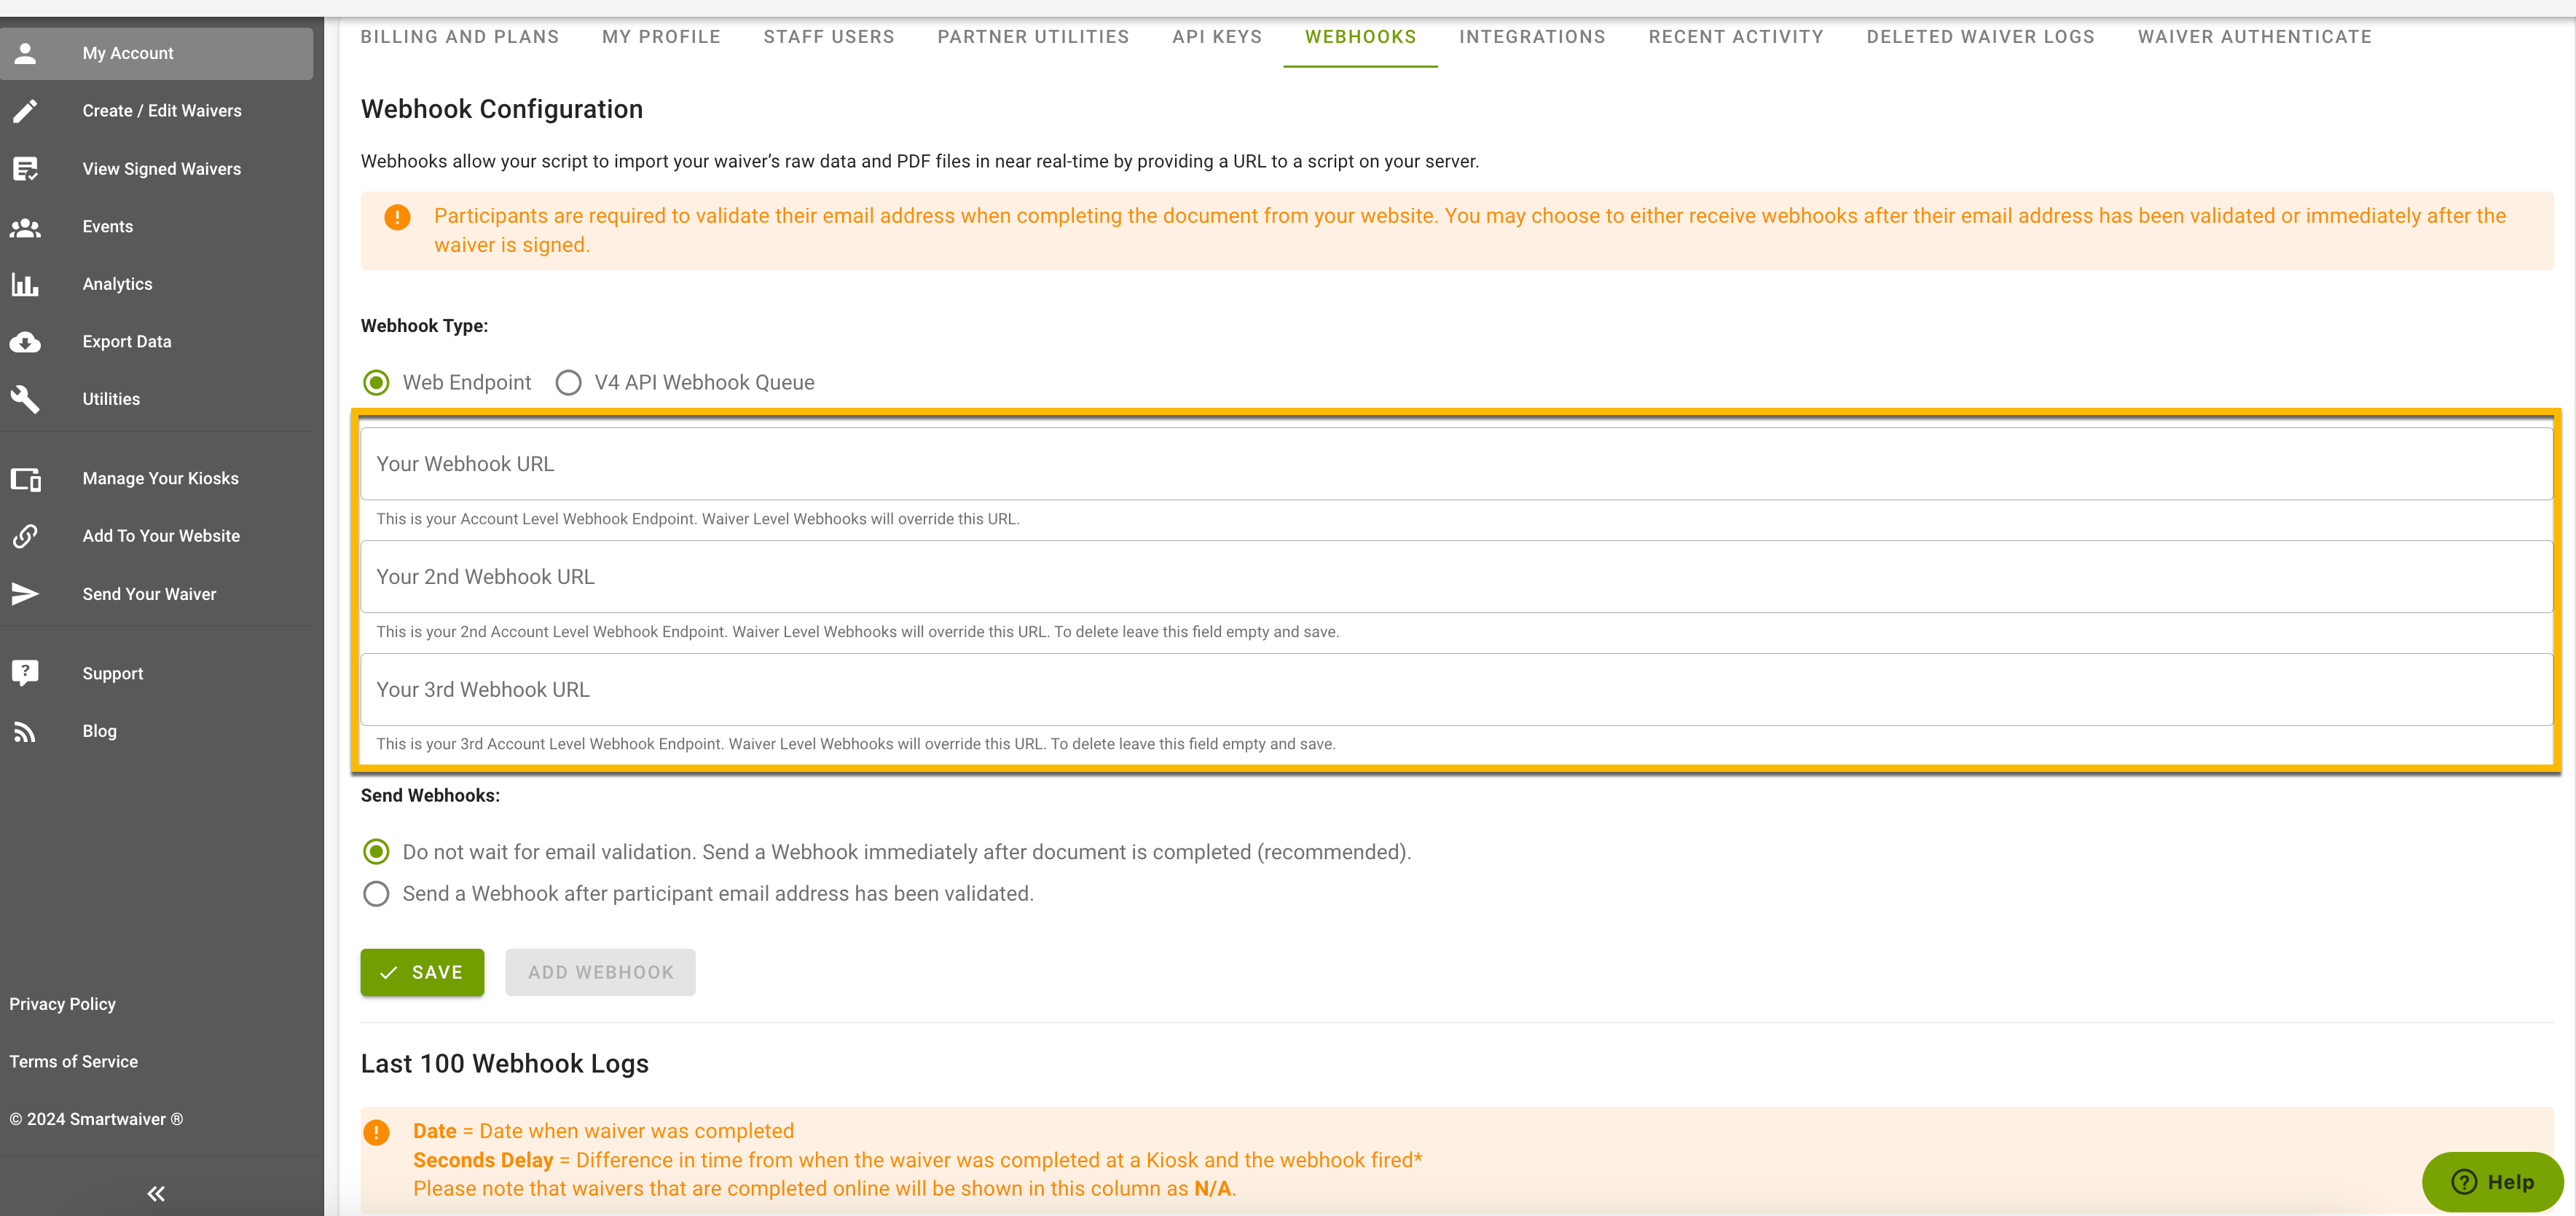Viewport: 2576px width, 1216px height.
Task: Choose send webhook after email validated
Action: pyautogui.click(x=376, y=894)
